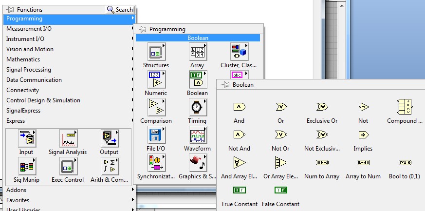Open the Timing subpalette
Image resolution: width=425 pixels, height=211 pixels.
pyautogui.click(x=198, y=107)
